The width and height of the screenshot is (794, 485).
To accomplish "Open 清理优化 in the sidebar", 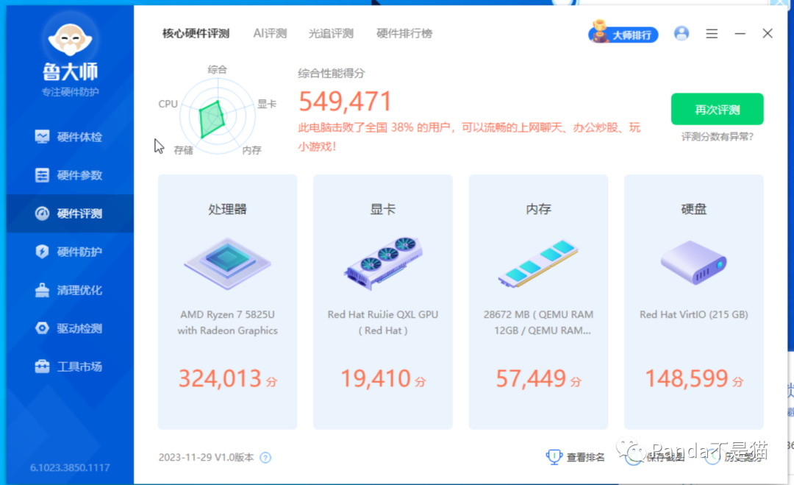I will 70,291.
